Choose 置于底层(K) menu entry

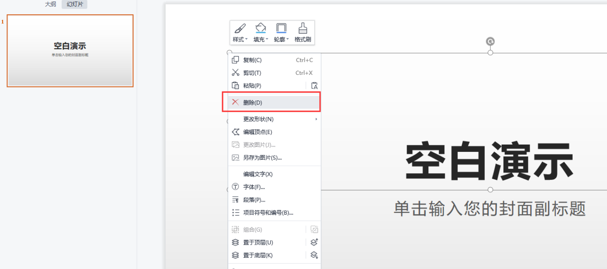pos(267,255)
